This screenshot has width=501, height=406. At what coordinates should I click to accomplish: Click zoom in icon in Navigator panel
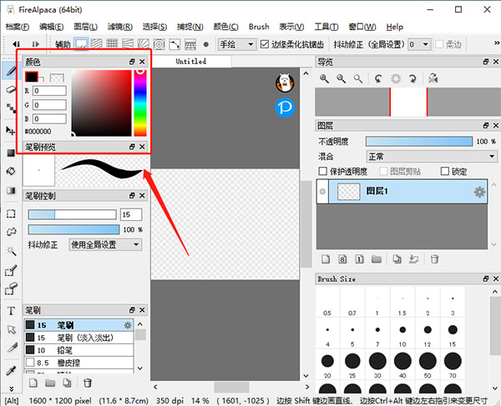[324, 78]
